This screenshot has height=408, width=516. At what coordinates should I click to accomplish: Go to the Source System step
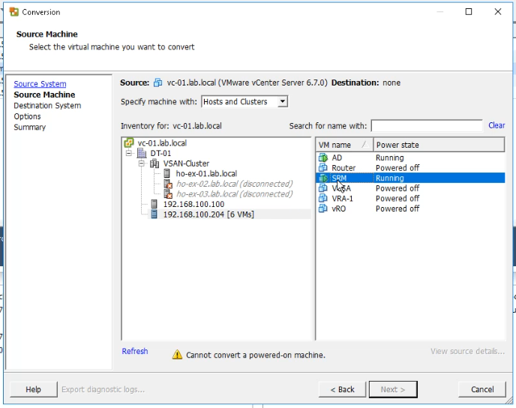[40, 84]
